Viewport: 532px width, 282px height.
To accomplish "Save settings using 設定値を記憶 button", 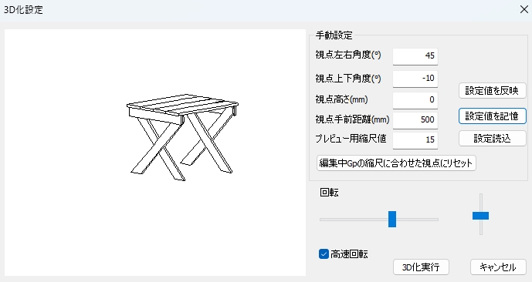I will click(x=493, y=116).
